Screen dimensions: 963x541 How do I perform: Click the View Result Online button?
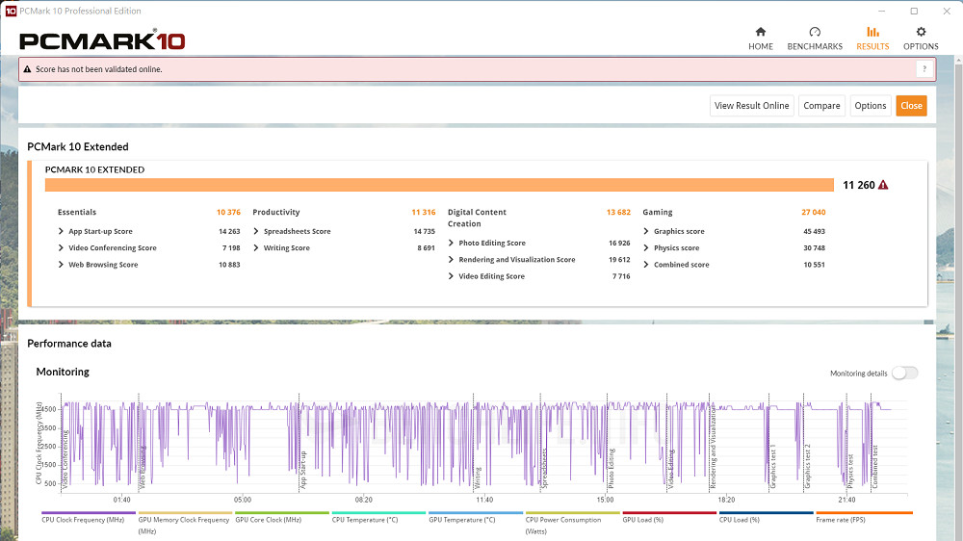coord(751,106)
